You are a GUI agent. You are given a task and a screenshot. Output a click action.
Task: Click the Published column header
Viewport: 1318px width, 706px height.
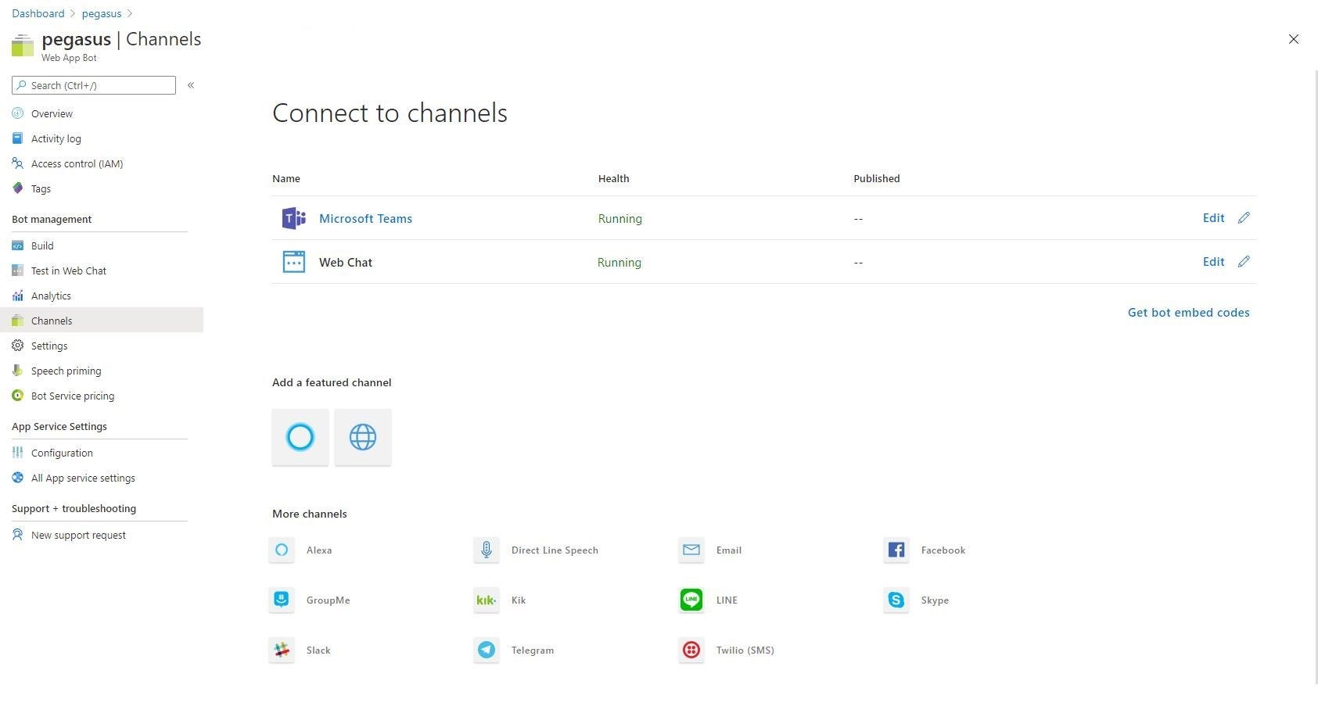[x=877, y=178]
